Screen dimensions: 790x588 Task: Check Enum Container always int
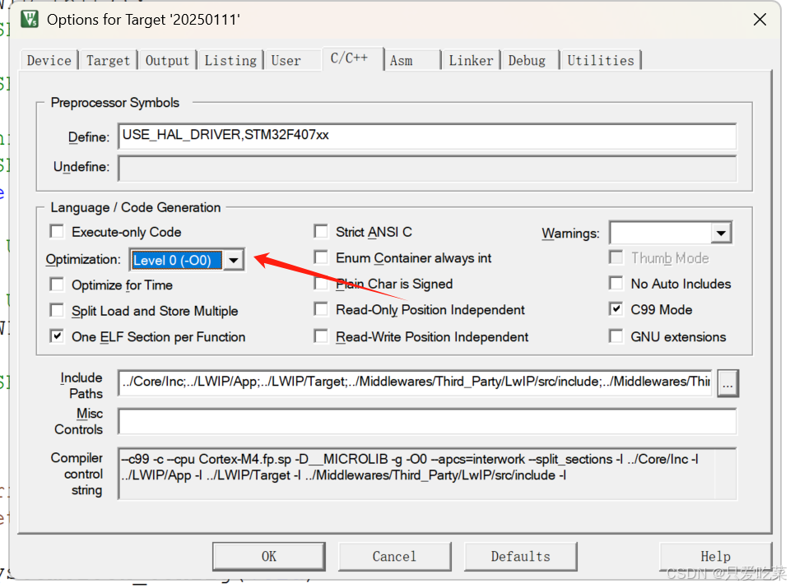coord(320,257)
